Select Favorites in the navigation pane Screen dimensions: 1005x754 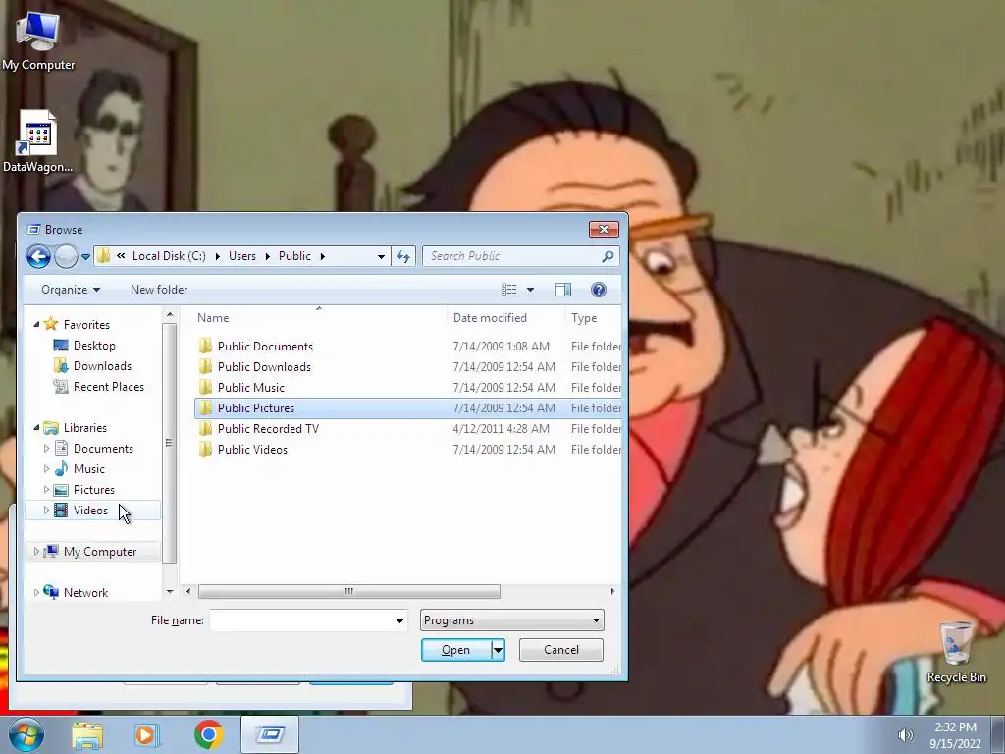86,324
